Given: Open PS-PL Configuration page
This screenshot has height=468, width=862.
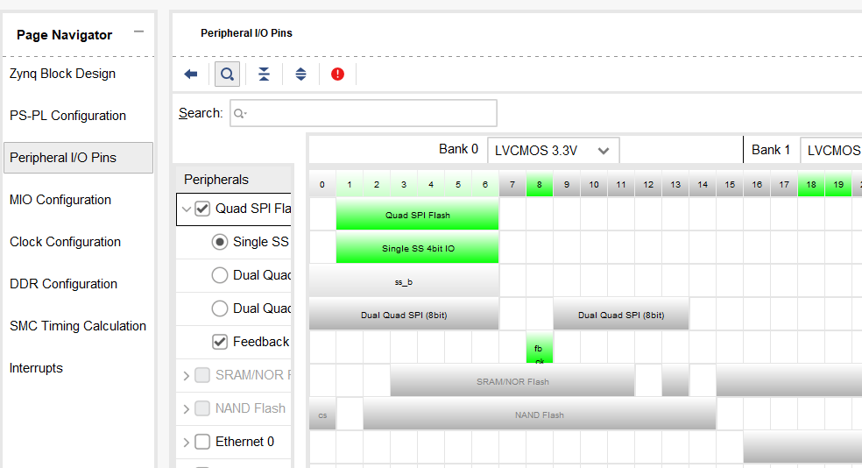Looking at the screenshot, I should (x=67, y=116).
